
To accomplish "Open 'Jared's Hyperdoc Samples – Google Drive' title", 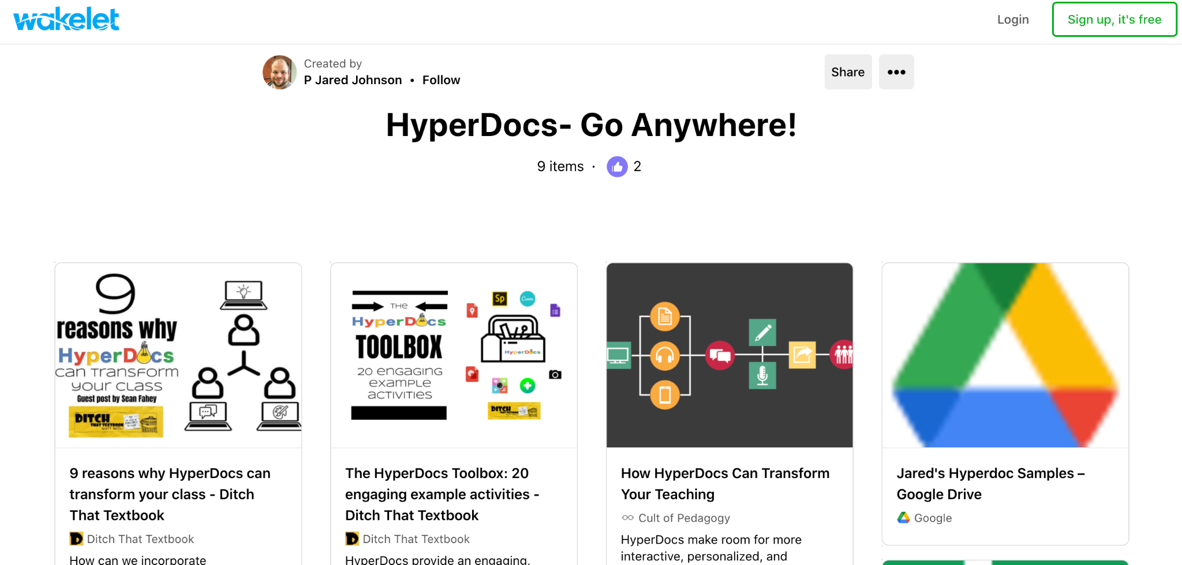I will pyautogui.click(x=990, y=484).
